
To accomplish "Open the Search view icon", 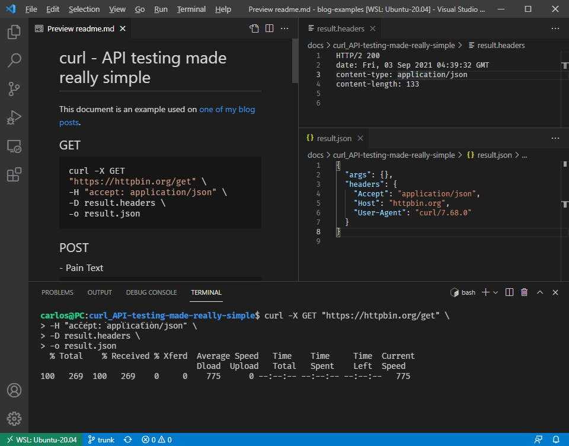I will click(14, 60).
